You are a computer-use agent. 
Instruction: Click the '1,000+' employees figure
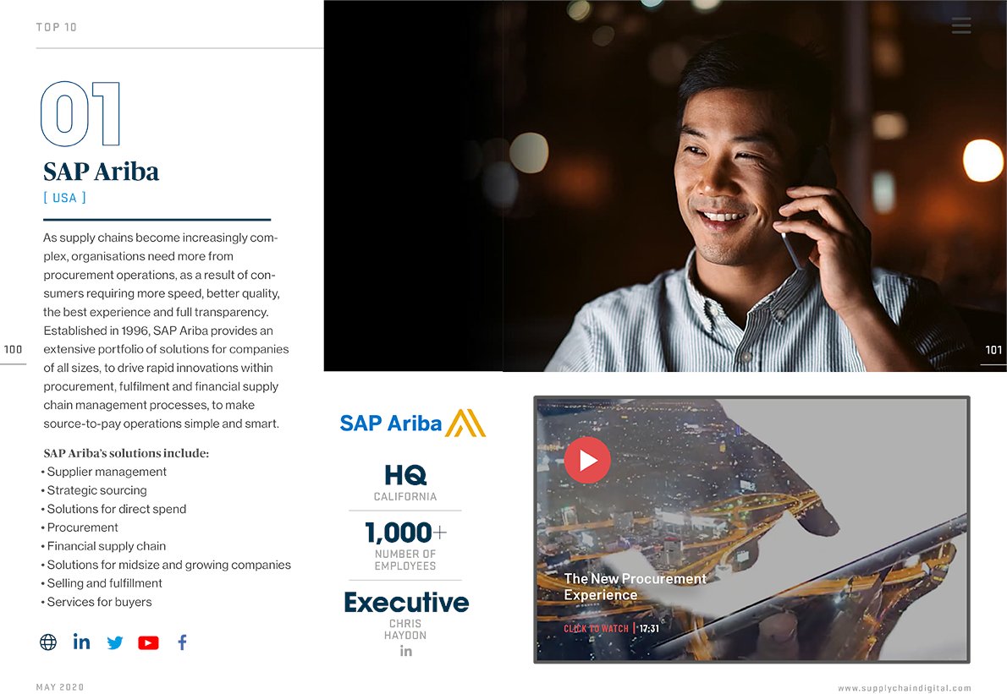[405, 533]
